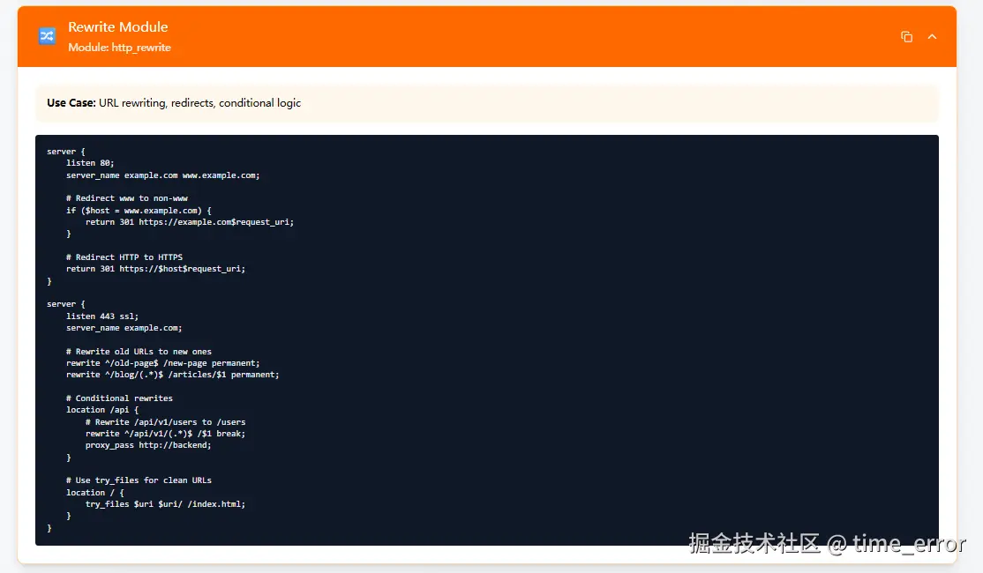This screenshot has height=573, width=983.
Task: Select the Redirect www to non-www comment
Action: (x=125, y=197)
